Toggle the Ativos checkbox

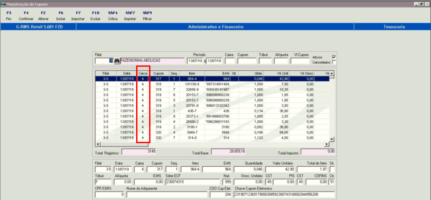click(334, 57)
